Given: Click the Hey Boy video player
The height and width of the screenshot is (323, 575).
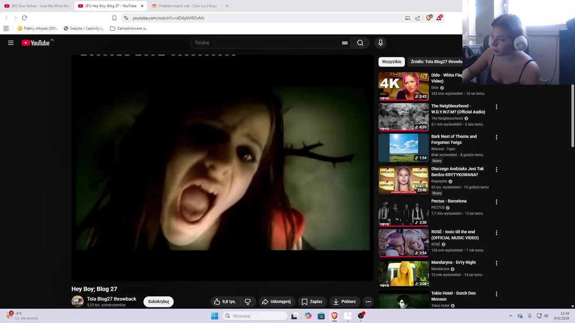Looking at the screenshot, I should (222, 168).
